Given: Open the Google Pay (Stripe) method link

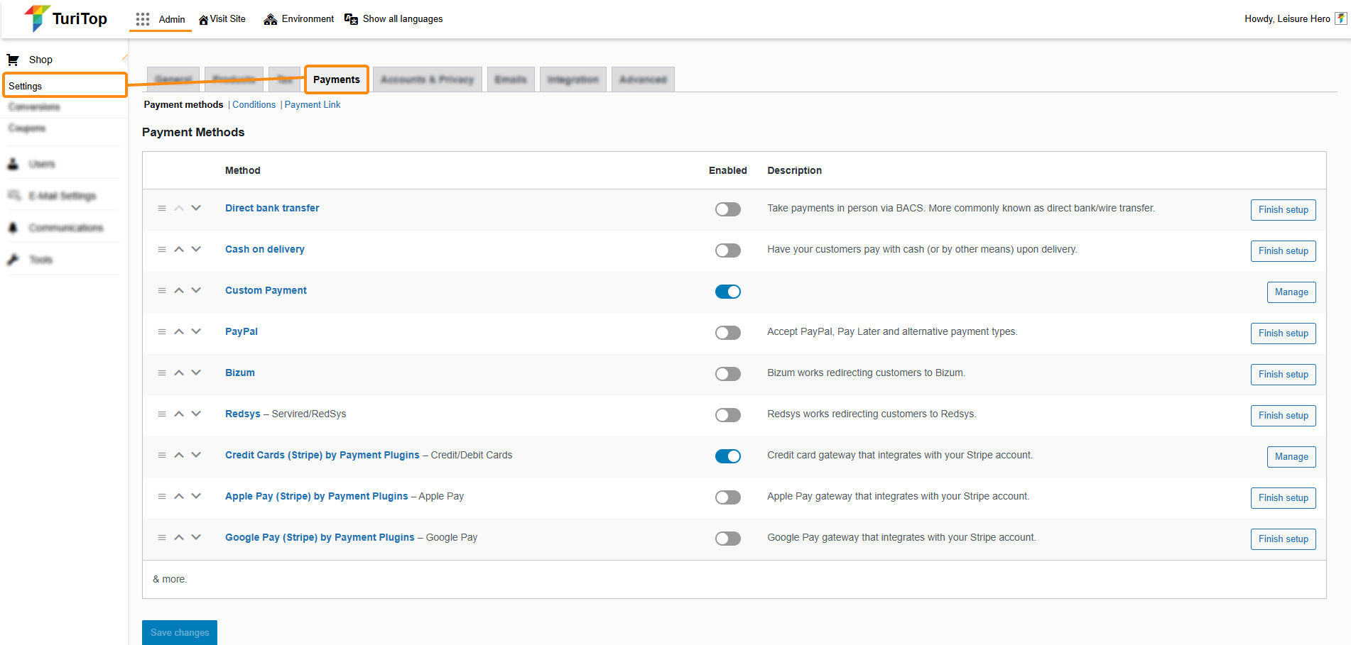Looking at the screenshot, I should coord(320,537).
